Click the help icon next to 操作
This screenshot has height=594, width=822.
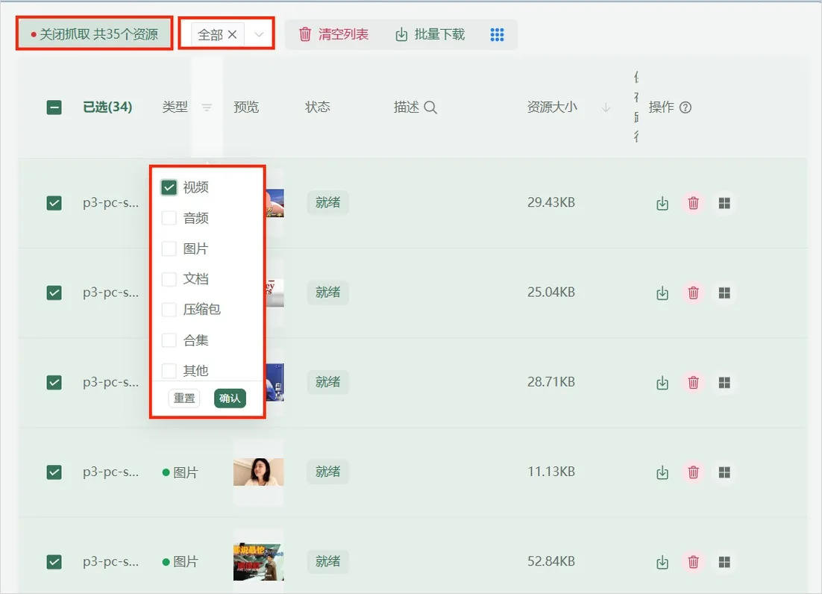coord(685,107)
